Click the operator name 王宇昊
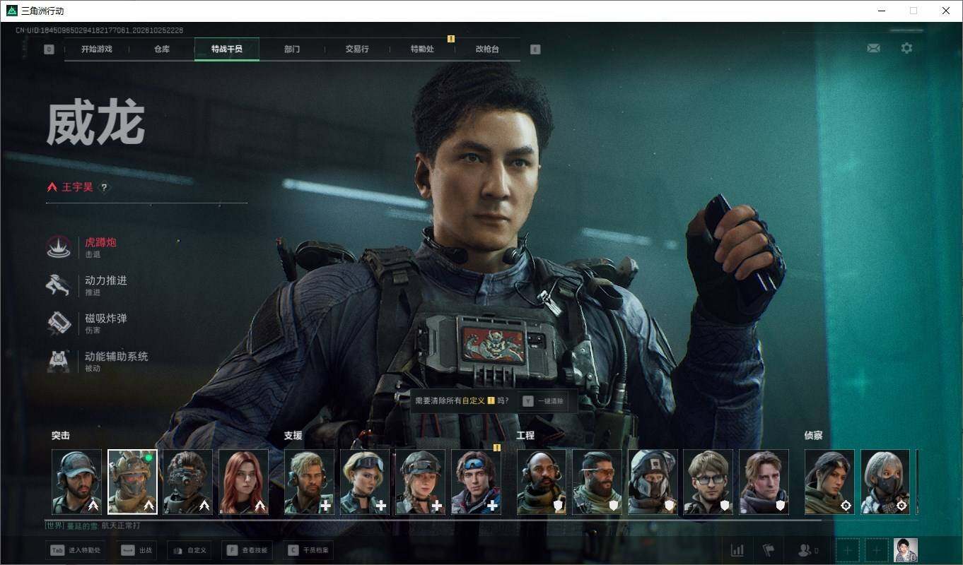Viewport: 963px width, 565px height. coord(77,187)
